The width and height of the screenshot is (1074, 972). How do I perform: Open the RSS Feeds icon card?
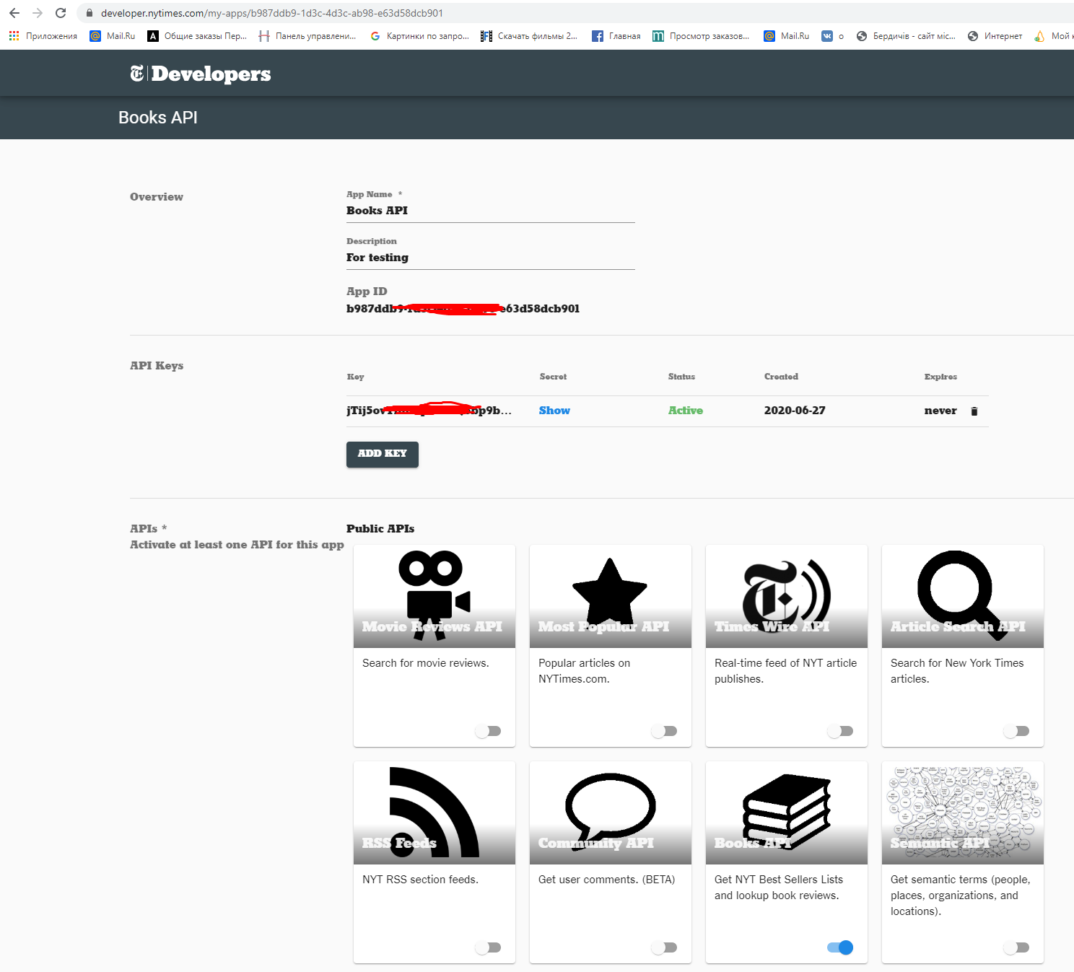click(435, 813)
